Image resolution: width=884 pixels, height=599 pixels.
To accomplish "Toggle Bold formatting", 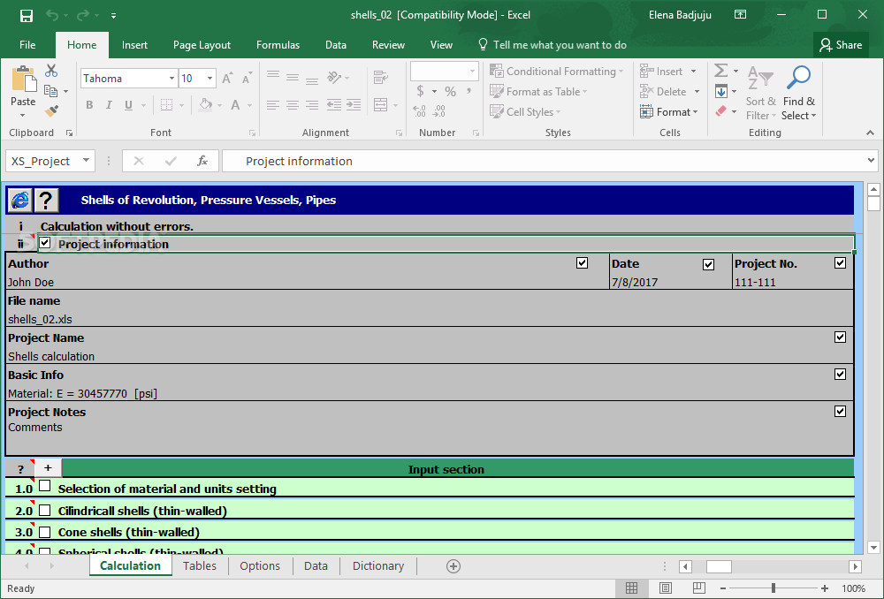I will click(89, 105).
